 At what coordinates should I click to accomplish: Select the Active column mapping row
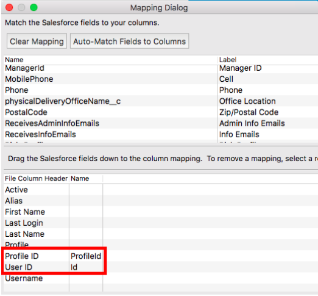point(161,190)
